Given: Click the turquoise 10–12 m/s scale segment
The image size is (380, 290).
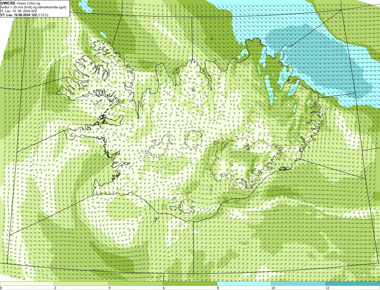Looking at the screenshot, I should (x=298, y=283).
